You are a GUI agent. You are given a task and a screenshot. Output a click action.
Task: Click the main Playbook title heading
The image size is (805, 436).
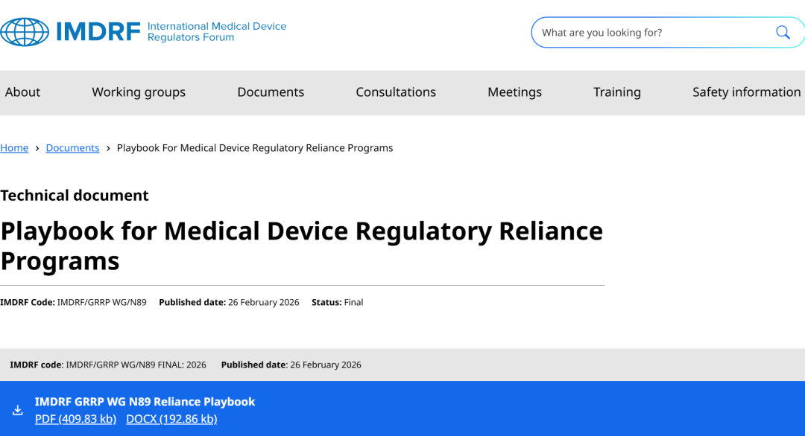[x=302, y=246]
